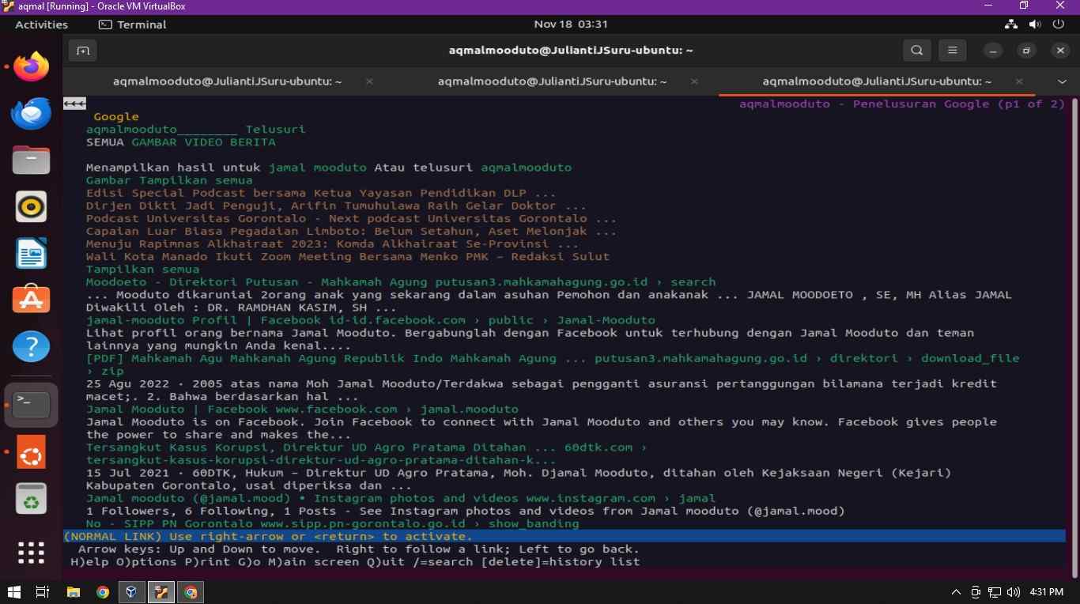This screenshot has width=1080, height=604.
Task: Close the first terminal tab
Action: (x=369, y=81)
